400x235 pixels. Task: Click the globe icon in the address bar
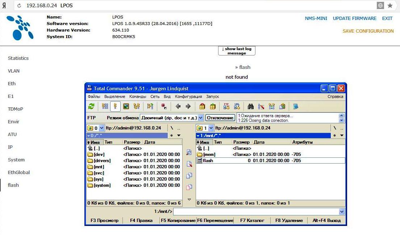pyautogui.click(x=380, y=5)
